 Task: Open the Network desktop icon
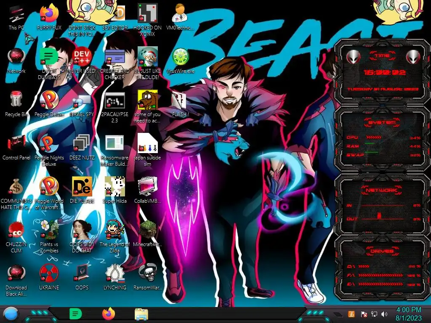click(x=16, y=61)
